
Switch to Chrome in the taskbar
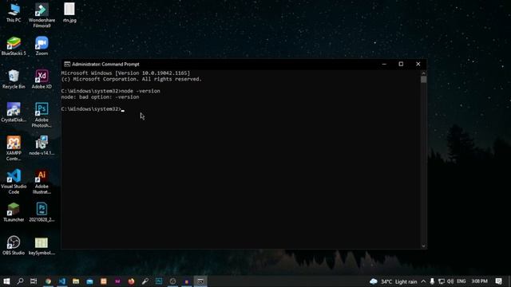tap(48, 281)
